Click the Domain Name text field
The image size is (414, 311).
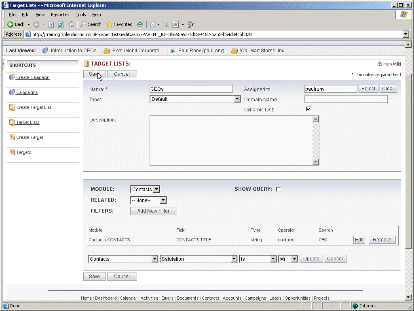pyautogui.click(x=346, y=99)
